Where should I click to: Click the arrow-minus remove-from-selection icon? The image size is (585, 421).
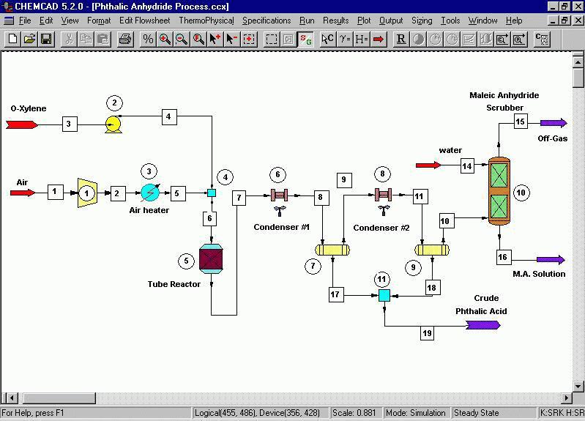232,39
